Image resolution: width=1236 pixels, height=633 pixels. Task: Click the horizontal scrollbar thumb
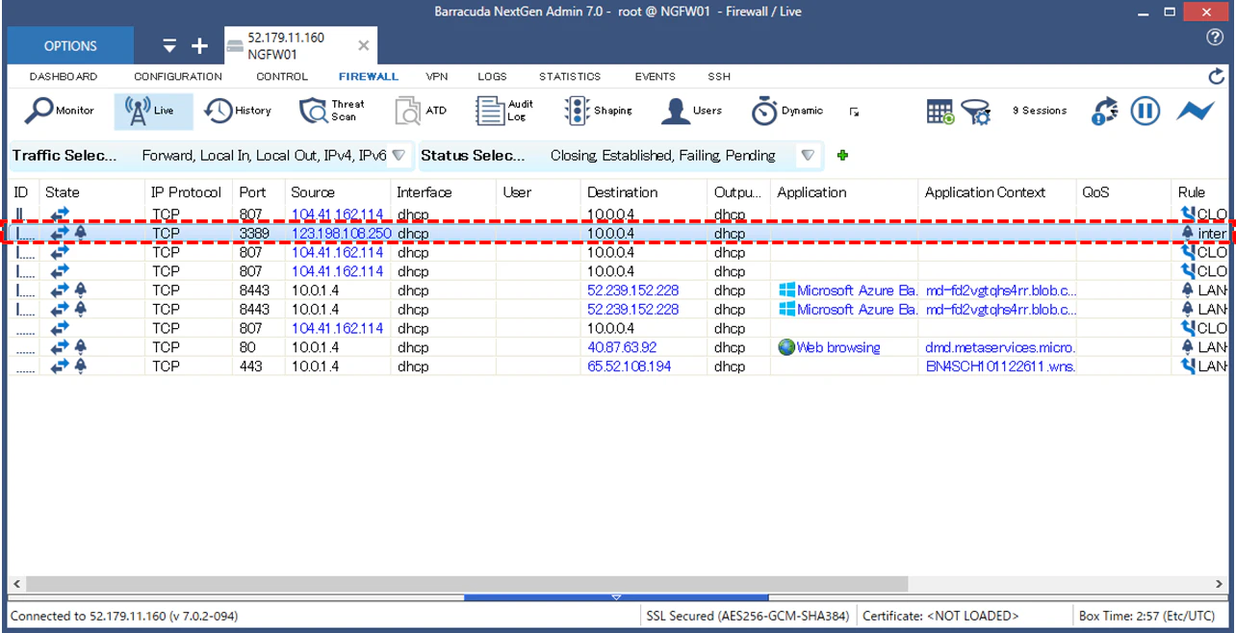click(x=466, y=583)
